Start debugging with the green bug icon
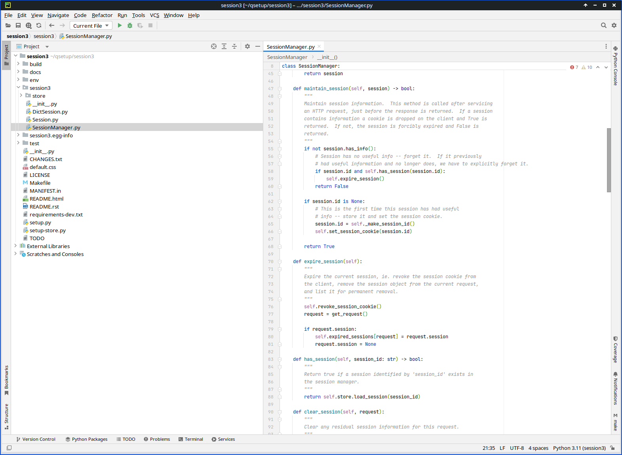The image size is (622, 455). pos(130,25)
